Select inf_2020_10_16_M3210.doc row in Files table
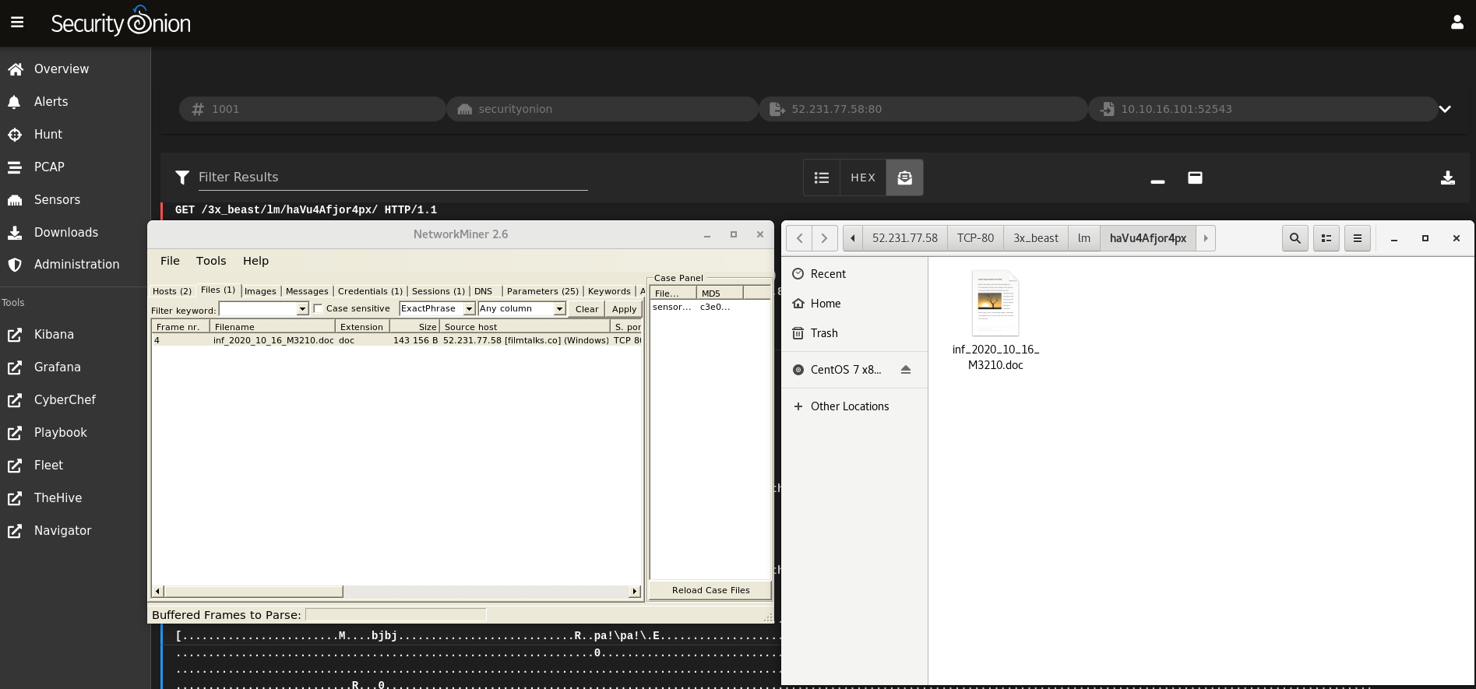Screen dimensions: 1476x689 (397, 340)
